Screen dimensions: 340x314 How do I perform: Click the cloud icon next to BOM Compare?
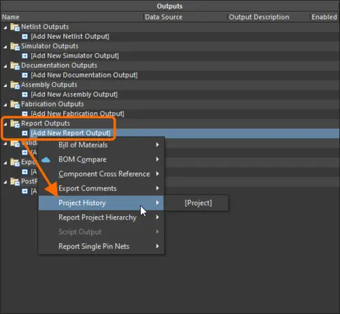pyautogui.click(x=46, y=160)
